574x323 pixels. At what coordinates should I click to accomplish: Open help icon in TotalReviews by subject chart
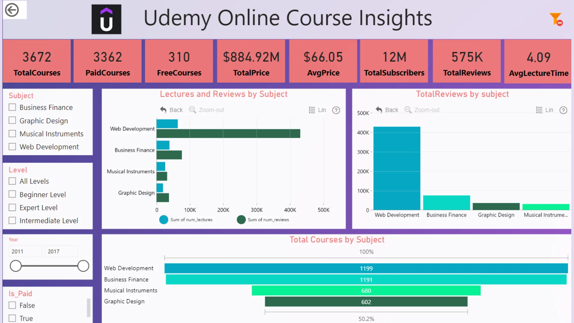tap(563, 110)
